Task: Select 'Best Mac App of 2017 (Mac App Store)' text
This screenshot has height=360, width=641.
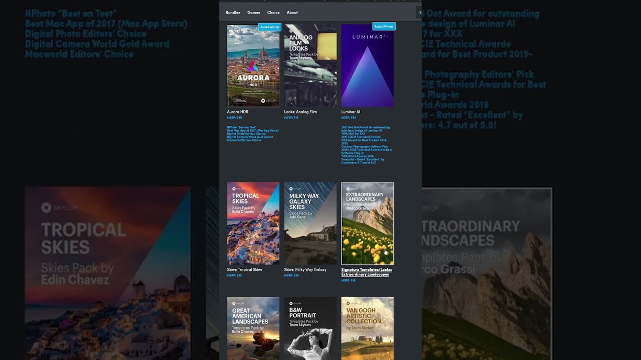Action: point(253,130)
